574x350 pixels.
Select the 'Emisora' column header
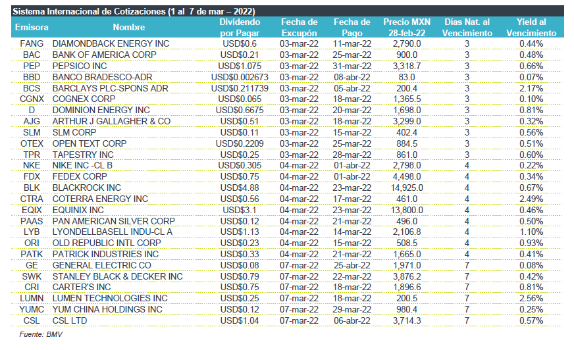[x=32, y=28]
